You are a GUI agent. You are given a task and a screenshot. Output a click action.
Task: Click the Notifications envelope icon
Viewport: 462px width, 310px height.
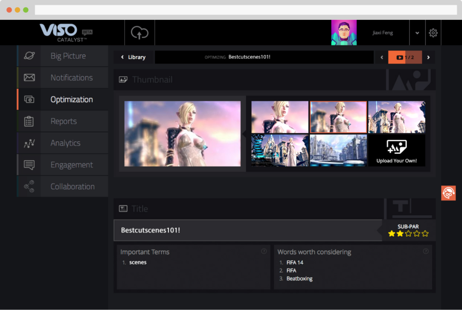(29, 78)
